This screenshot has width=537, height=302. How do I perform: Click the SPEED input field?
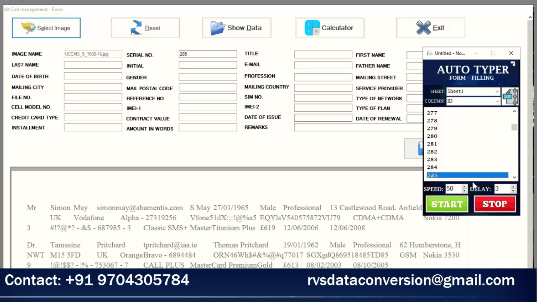453,189
